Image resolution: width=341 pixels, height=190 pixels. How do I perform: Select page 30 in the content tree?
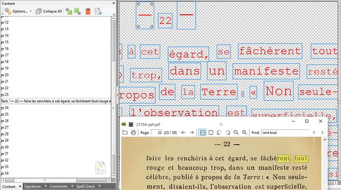coord(4,147)
